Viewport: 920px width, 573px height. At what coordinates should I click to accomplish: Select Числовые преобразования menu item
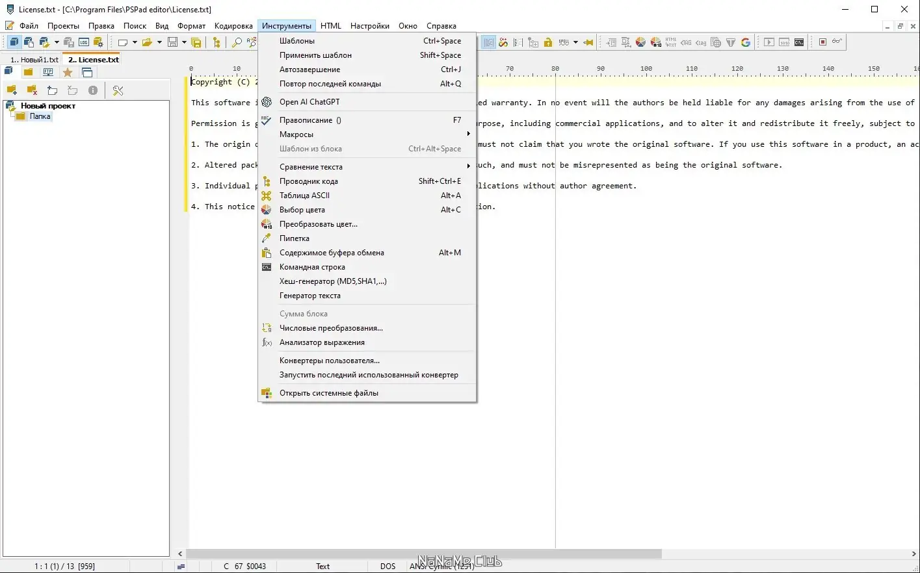pyautogui.click(x=367, y=328)
